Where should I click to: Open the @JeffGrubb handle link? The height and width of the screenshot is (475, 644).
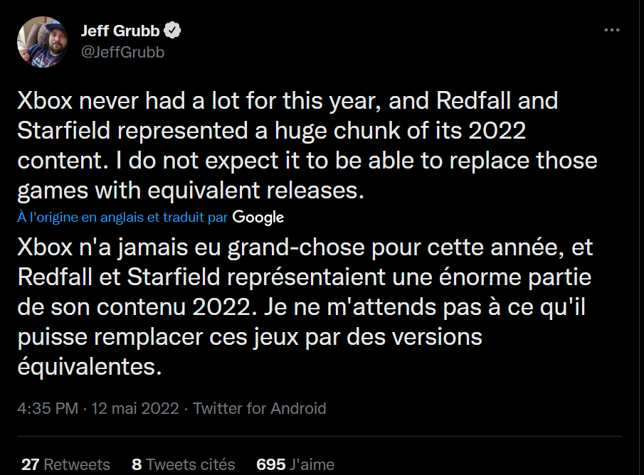click(x=123, y=52)
